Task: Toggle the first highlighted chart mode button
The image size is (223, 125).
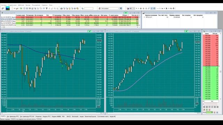Action: click(x=152, y=8)
